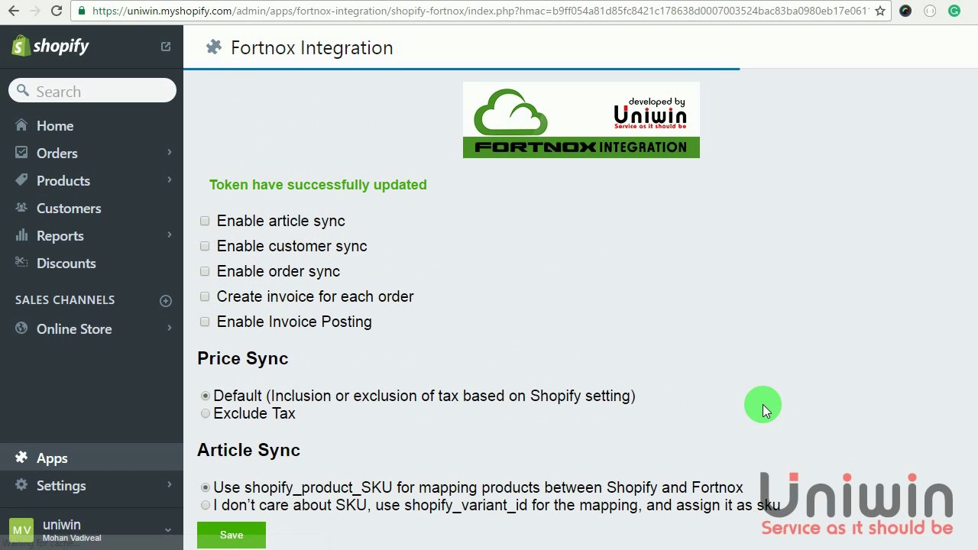Add a sales channel plus icon
978x550 pixels.
pos(166,301)
